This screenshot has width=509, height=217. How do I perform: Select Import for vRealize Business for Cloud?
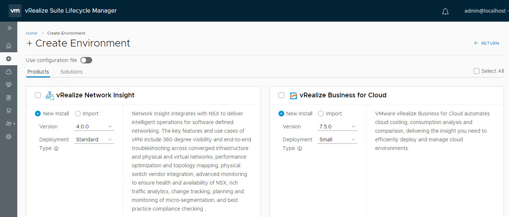click(321, 114)
